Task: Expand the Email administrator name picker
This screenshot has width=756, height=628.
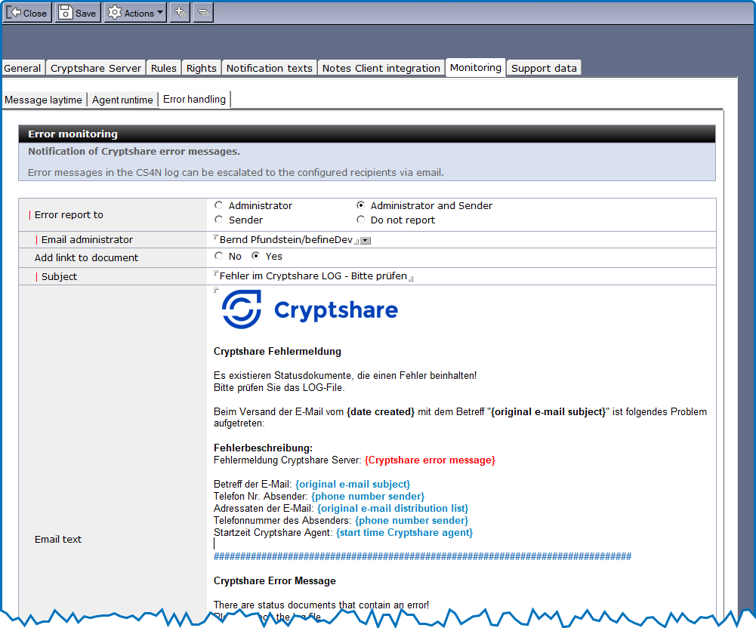Action: [365, 240]
